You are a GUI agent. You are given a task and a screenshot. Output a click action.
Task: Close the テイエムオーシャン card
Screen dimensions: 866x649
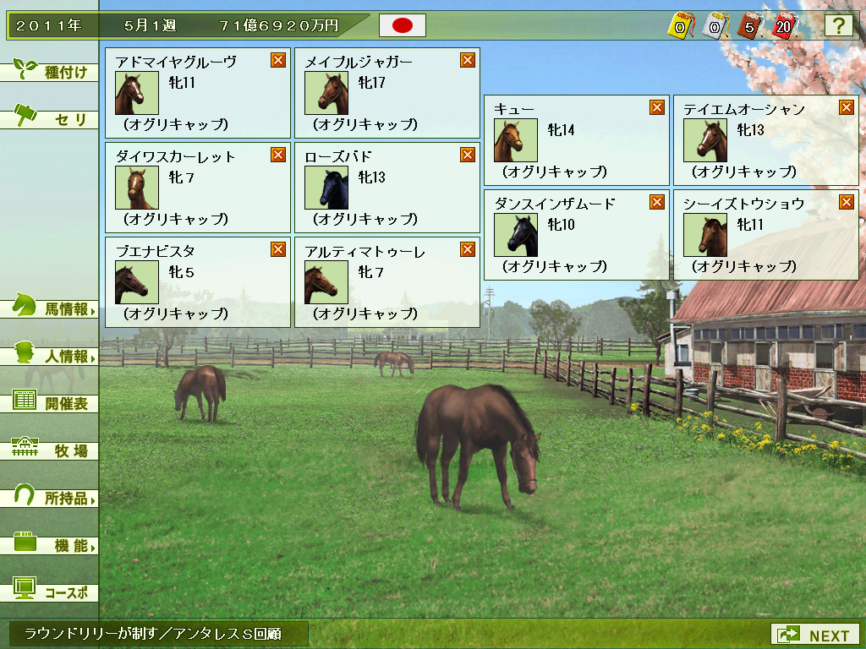846,107
